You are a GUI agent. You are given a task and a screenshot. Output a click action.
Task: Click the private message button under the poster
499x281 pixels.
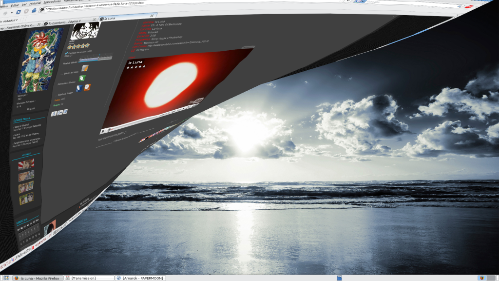point(60,113)
